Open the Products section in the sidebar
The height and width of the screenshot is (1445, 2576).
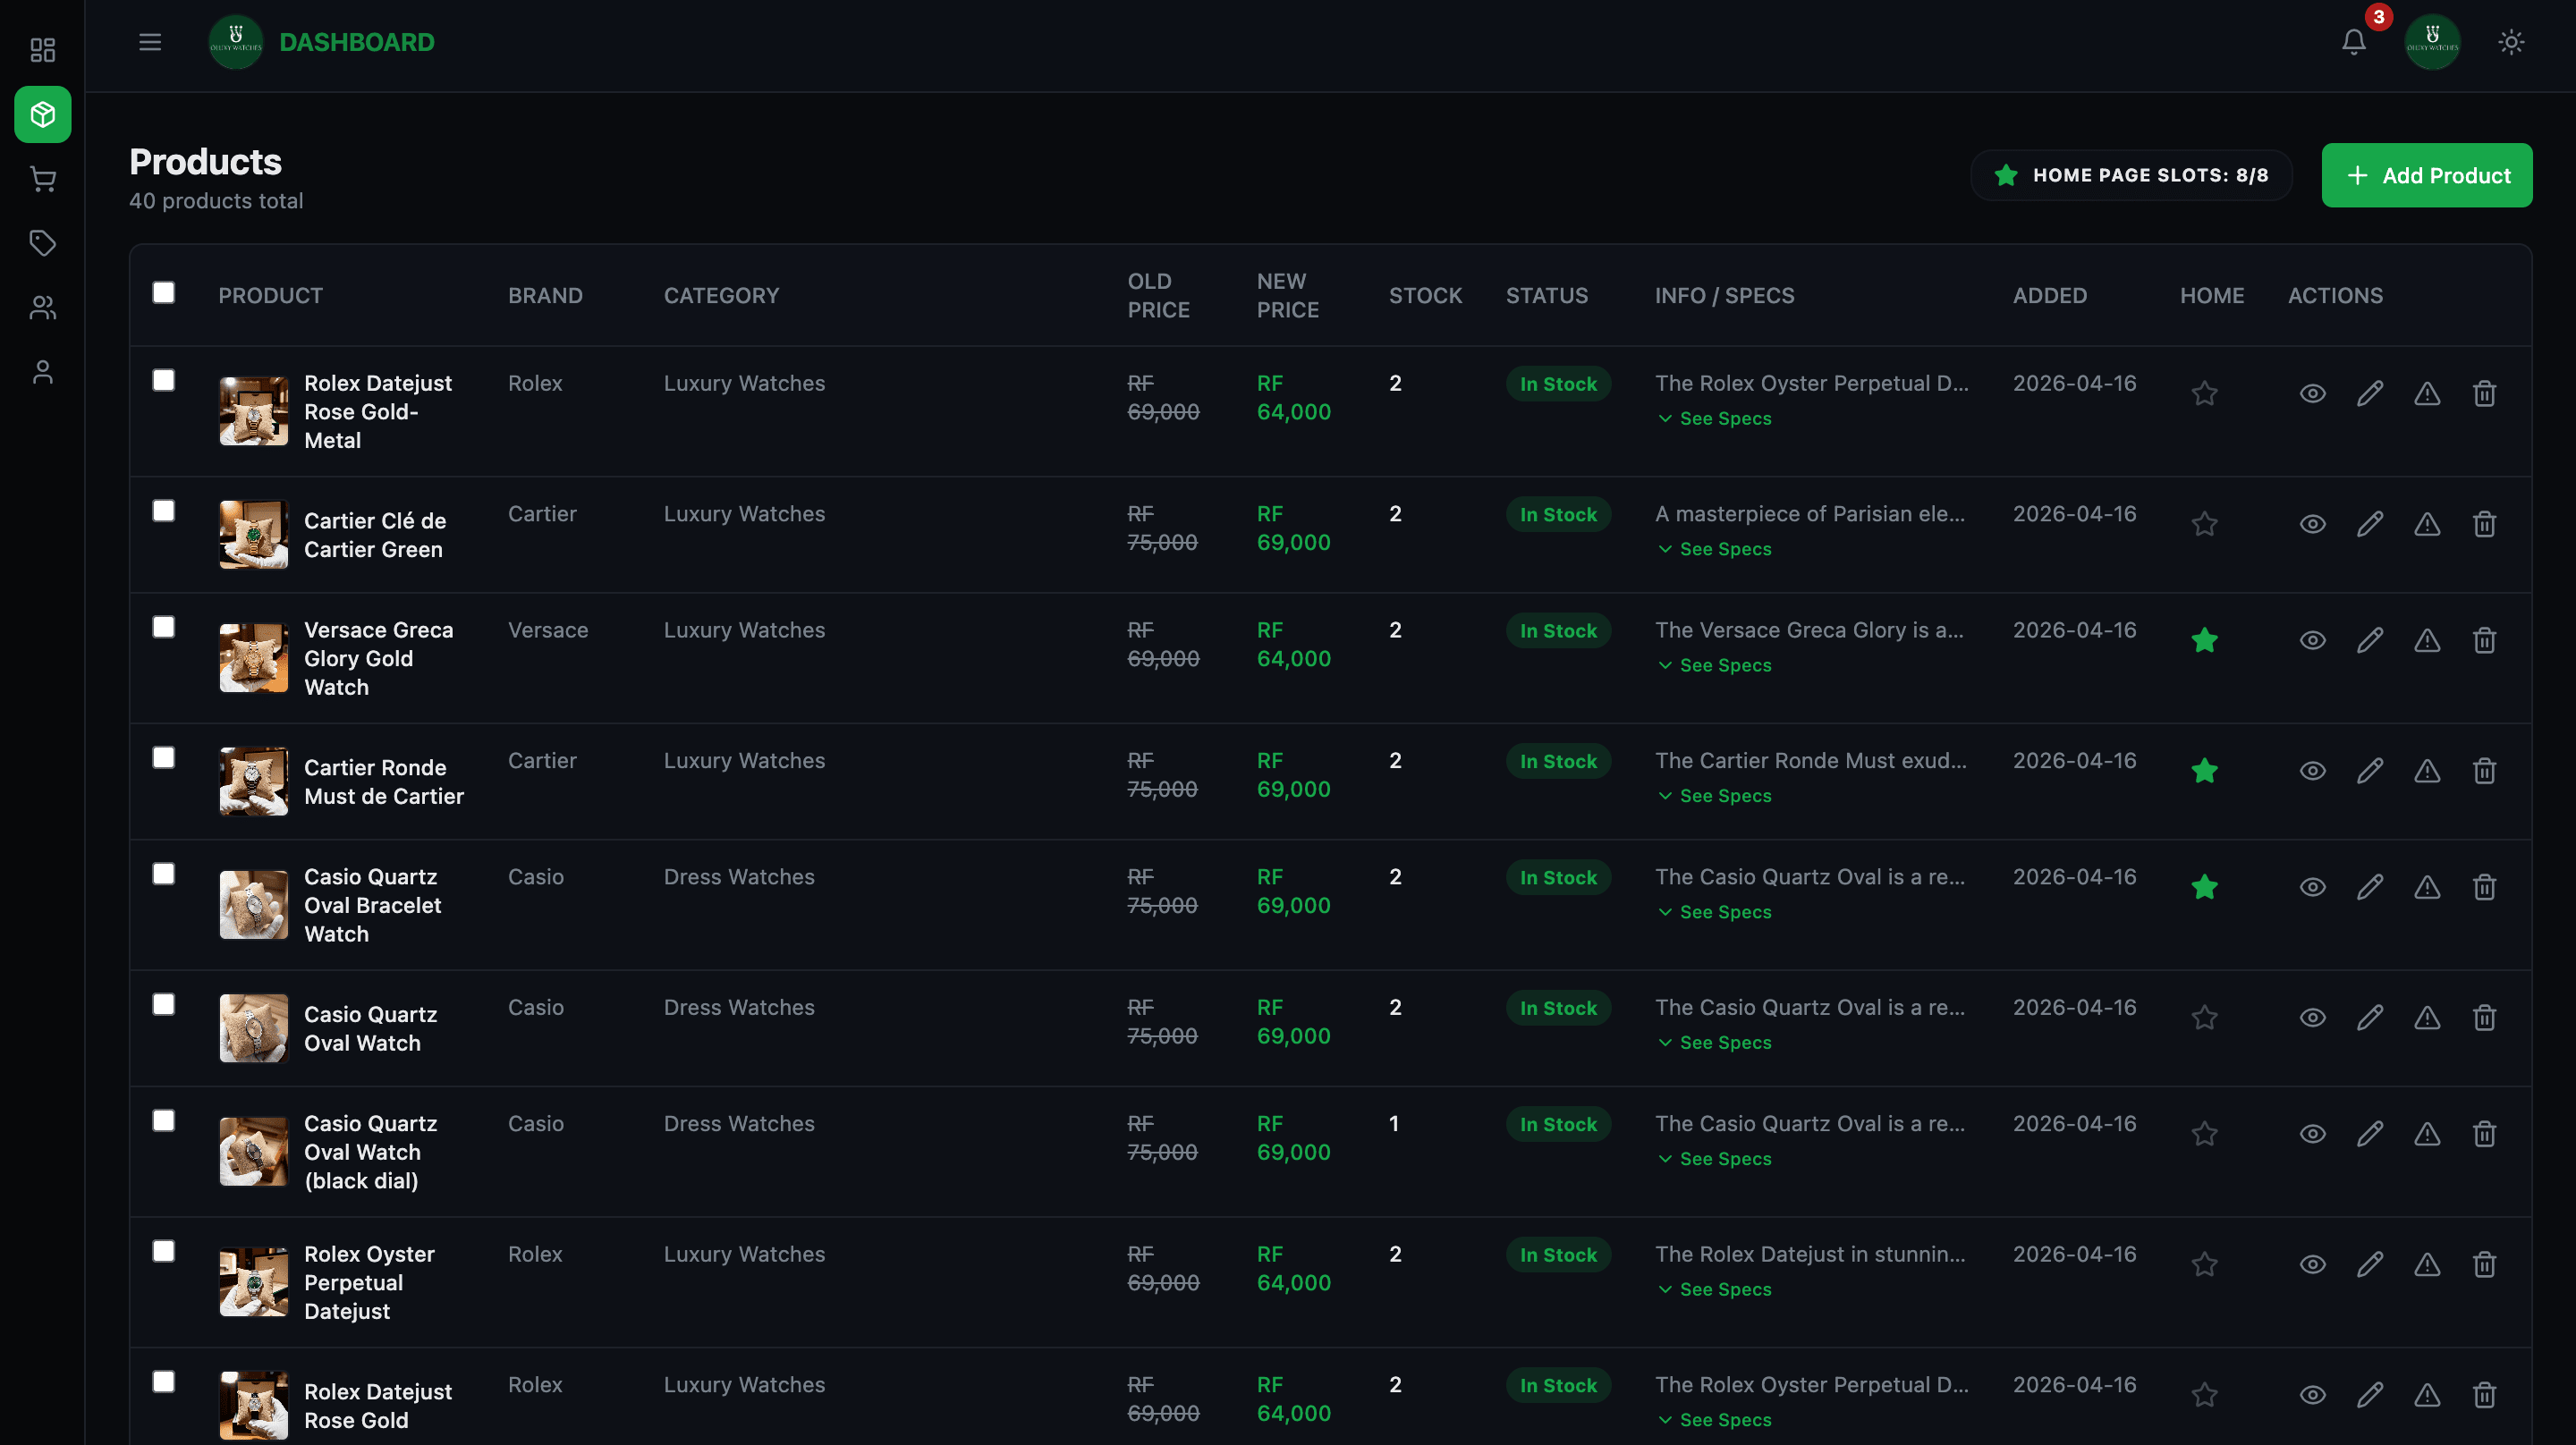point(42,114)
